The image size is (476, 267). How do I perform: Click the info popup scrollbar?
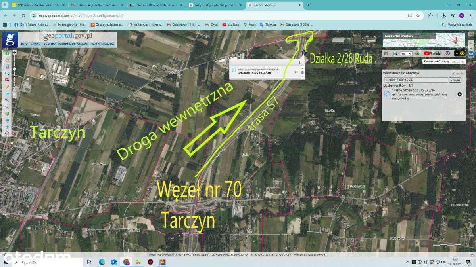click(302, 72)
